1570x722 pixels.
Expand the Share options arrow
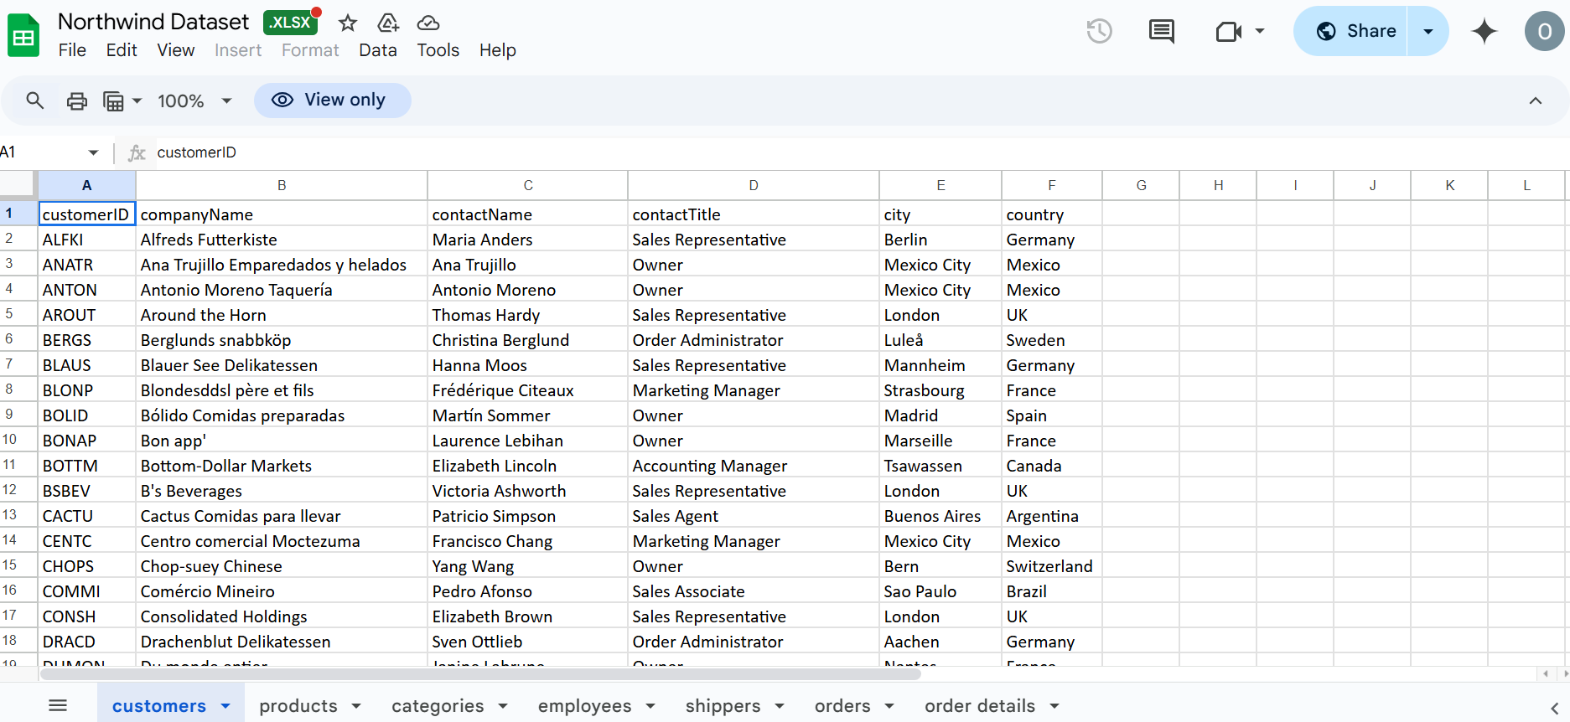pos(1428,31)
